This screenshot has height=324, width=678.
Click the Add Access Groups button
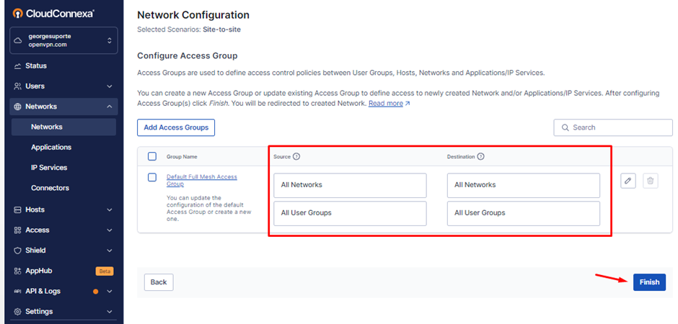176,127
